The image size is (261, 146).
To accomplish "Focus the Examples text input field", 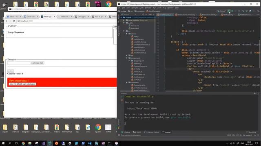I will [19, 63].
